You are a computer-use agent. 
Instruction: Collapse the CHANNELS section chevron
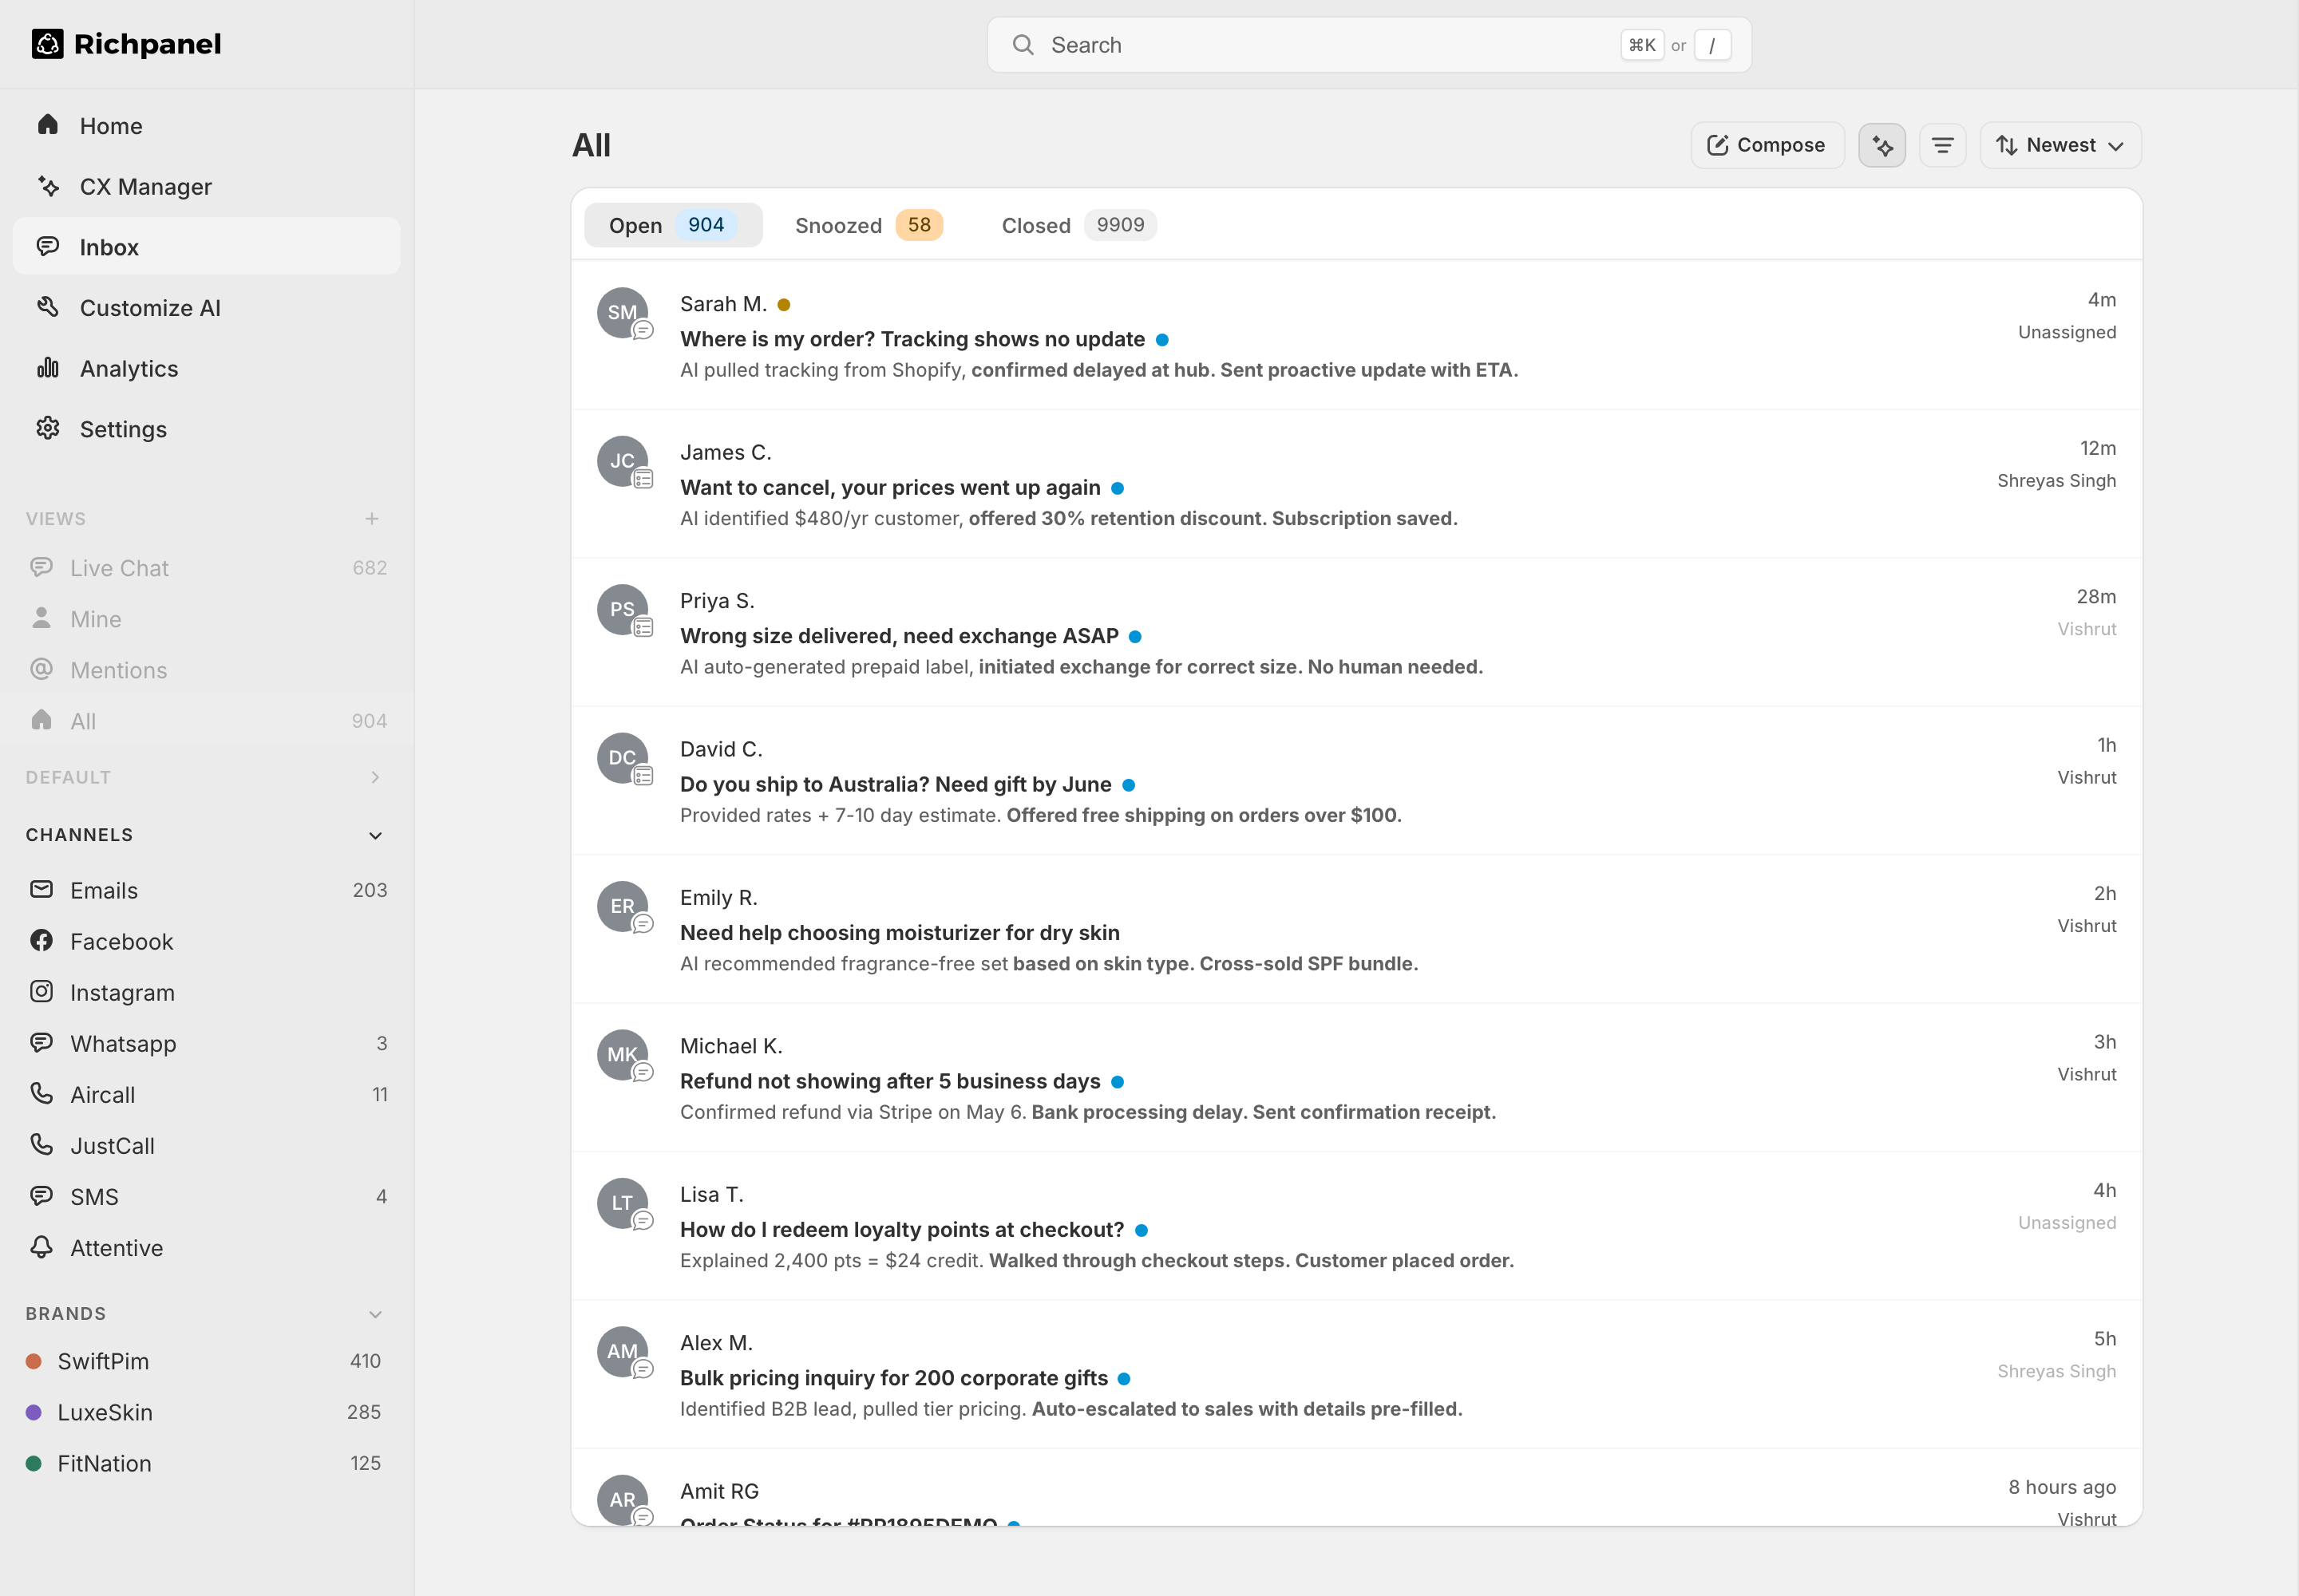[375, 835]
